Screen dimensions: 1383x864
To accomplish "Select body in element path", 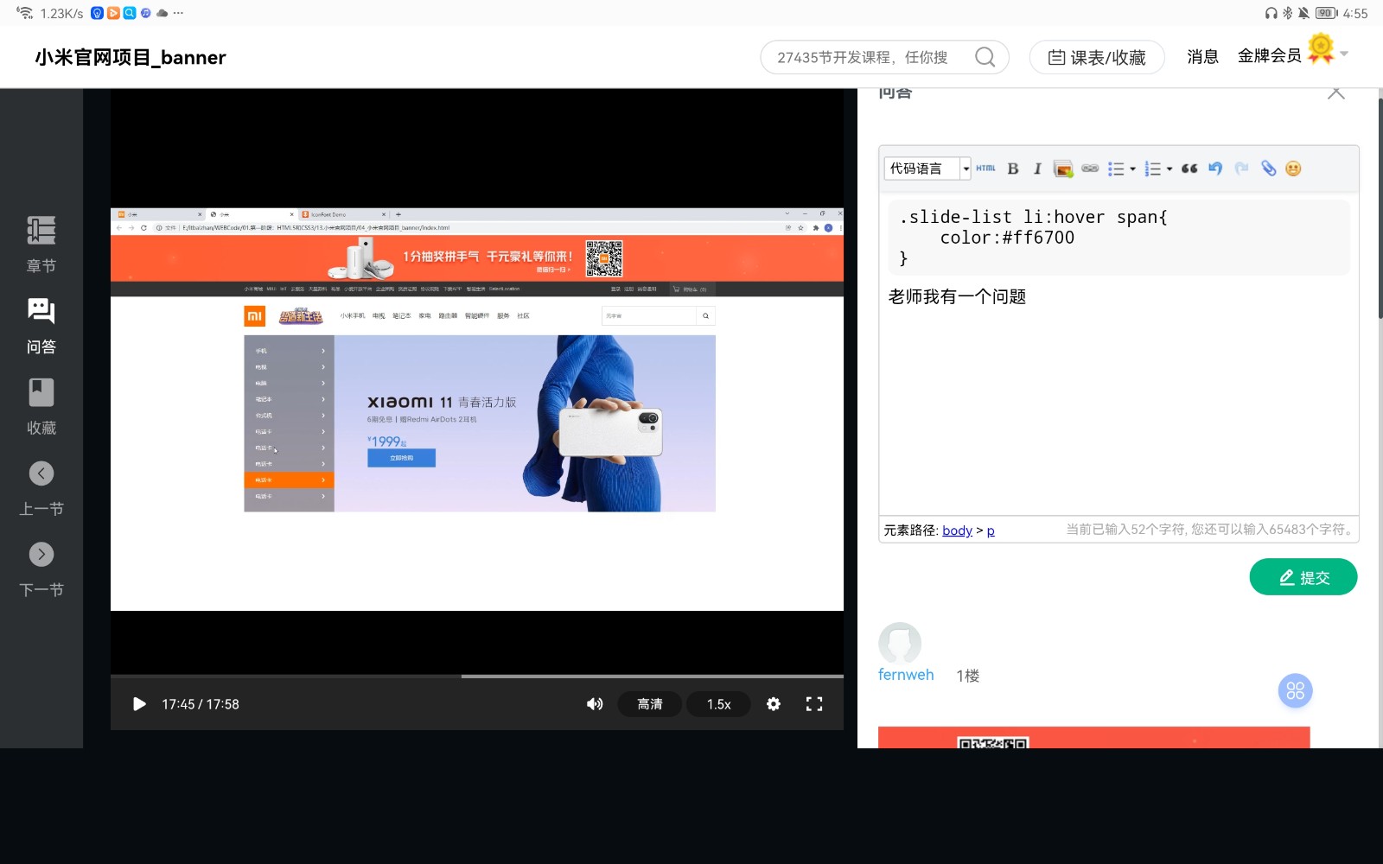I will point(957,530).
